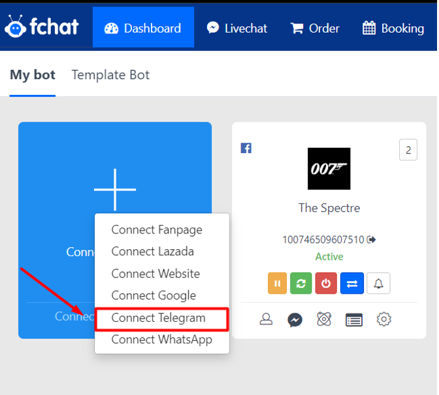Viewport: 439px width, 395px height.
Task: Open the messenger chat icon
Action: click(x=295, y=320)
